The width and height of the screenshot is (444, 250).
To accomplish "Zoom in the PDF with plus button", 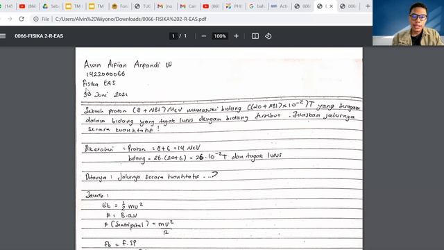I will pyautogui.click(x=236, y=36).
